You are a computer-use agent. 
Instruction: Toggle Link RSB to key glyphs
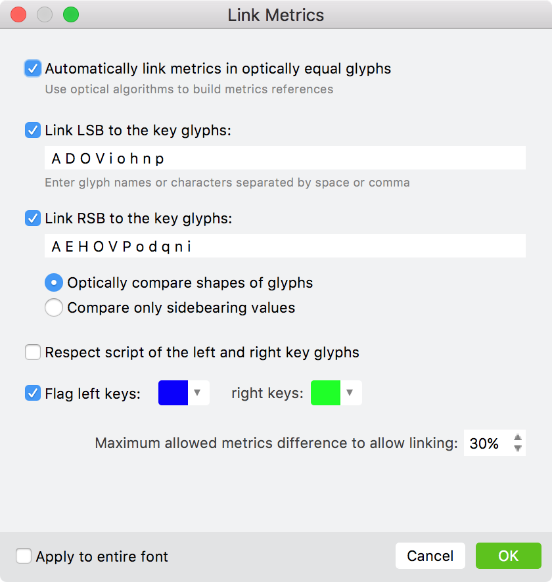pos(33,218)
